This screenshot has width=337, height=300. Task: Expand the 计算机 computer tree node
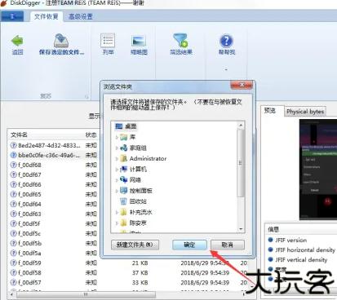click(x=117, y=170)
